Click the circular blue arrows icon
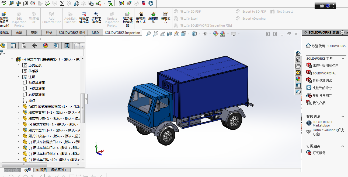This screenshot has height=177, width=348. tap(151, 3)
